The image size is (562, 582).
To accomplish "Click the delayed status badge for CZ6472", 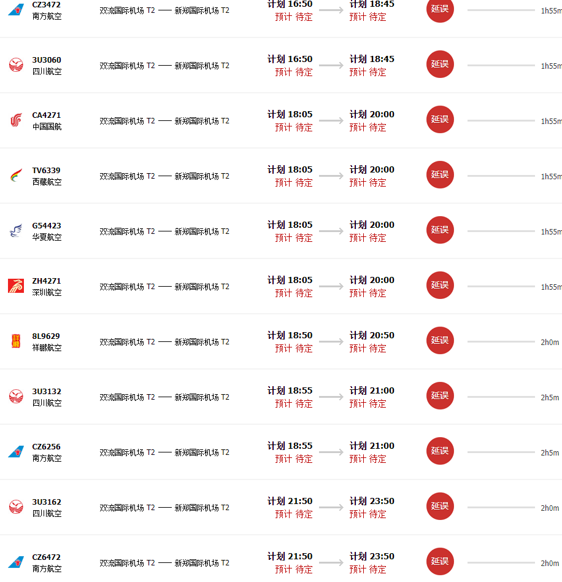I will tap(440, 561).
